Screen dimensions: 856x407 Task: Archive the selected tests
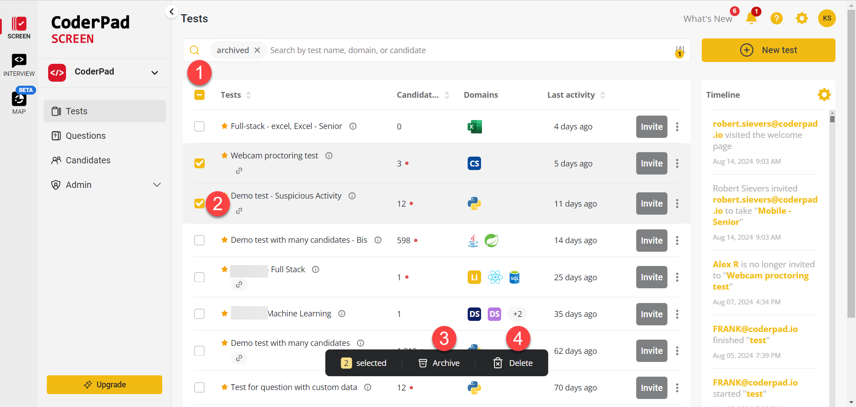[x=439, y=363]
